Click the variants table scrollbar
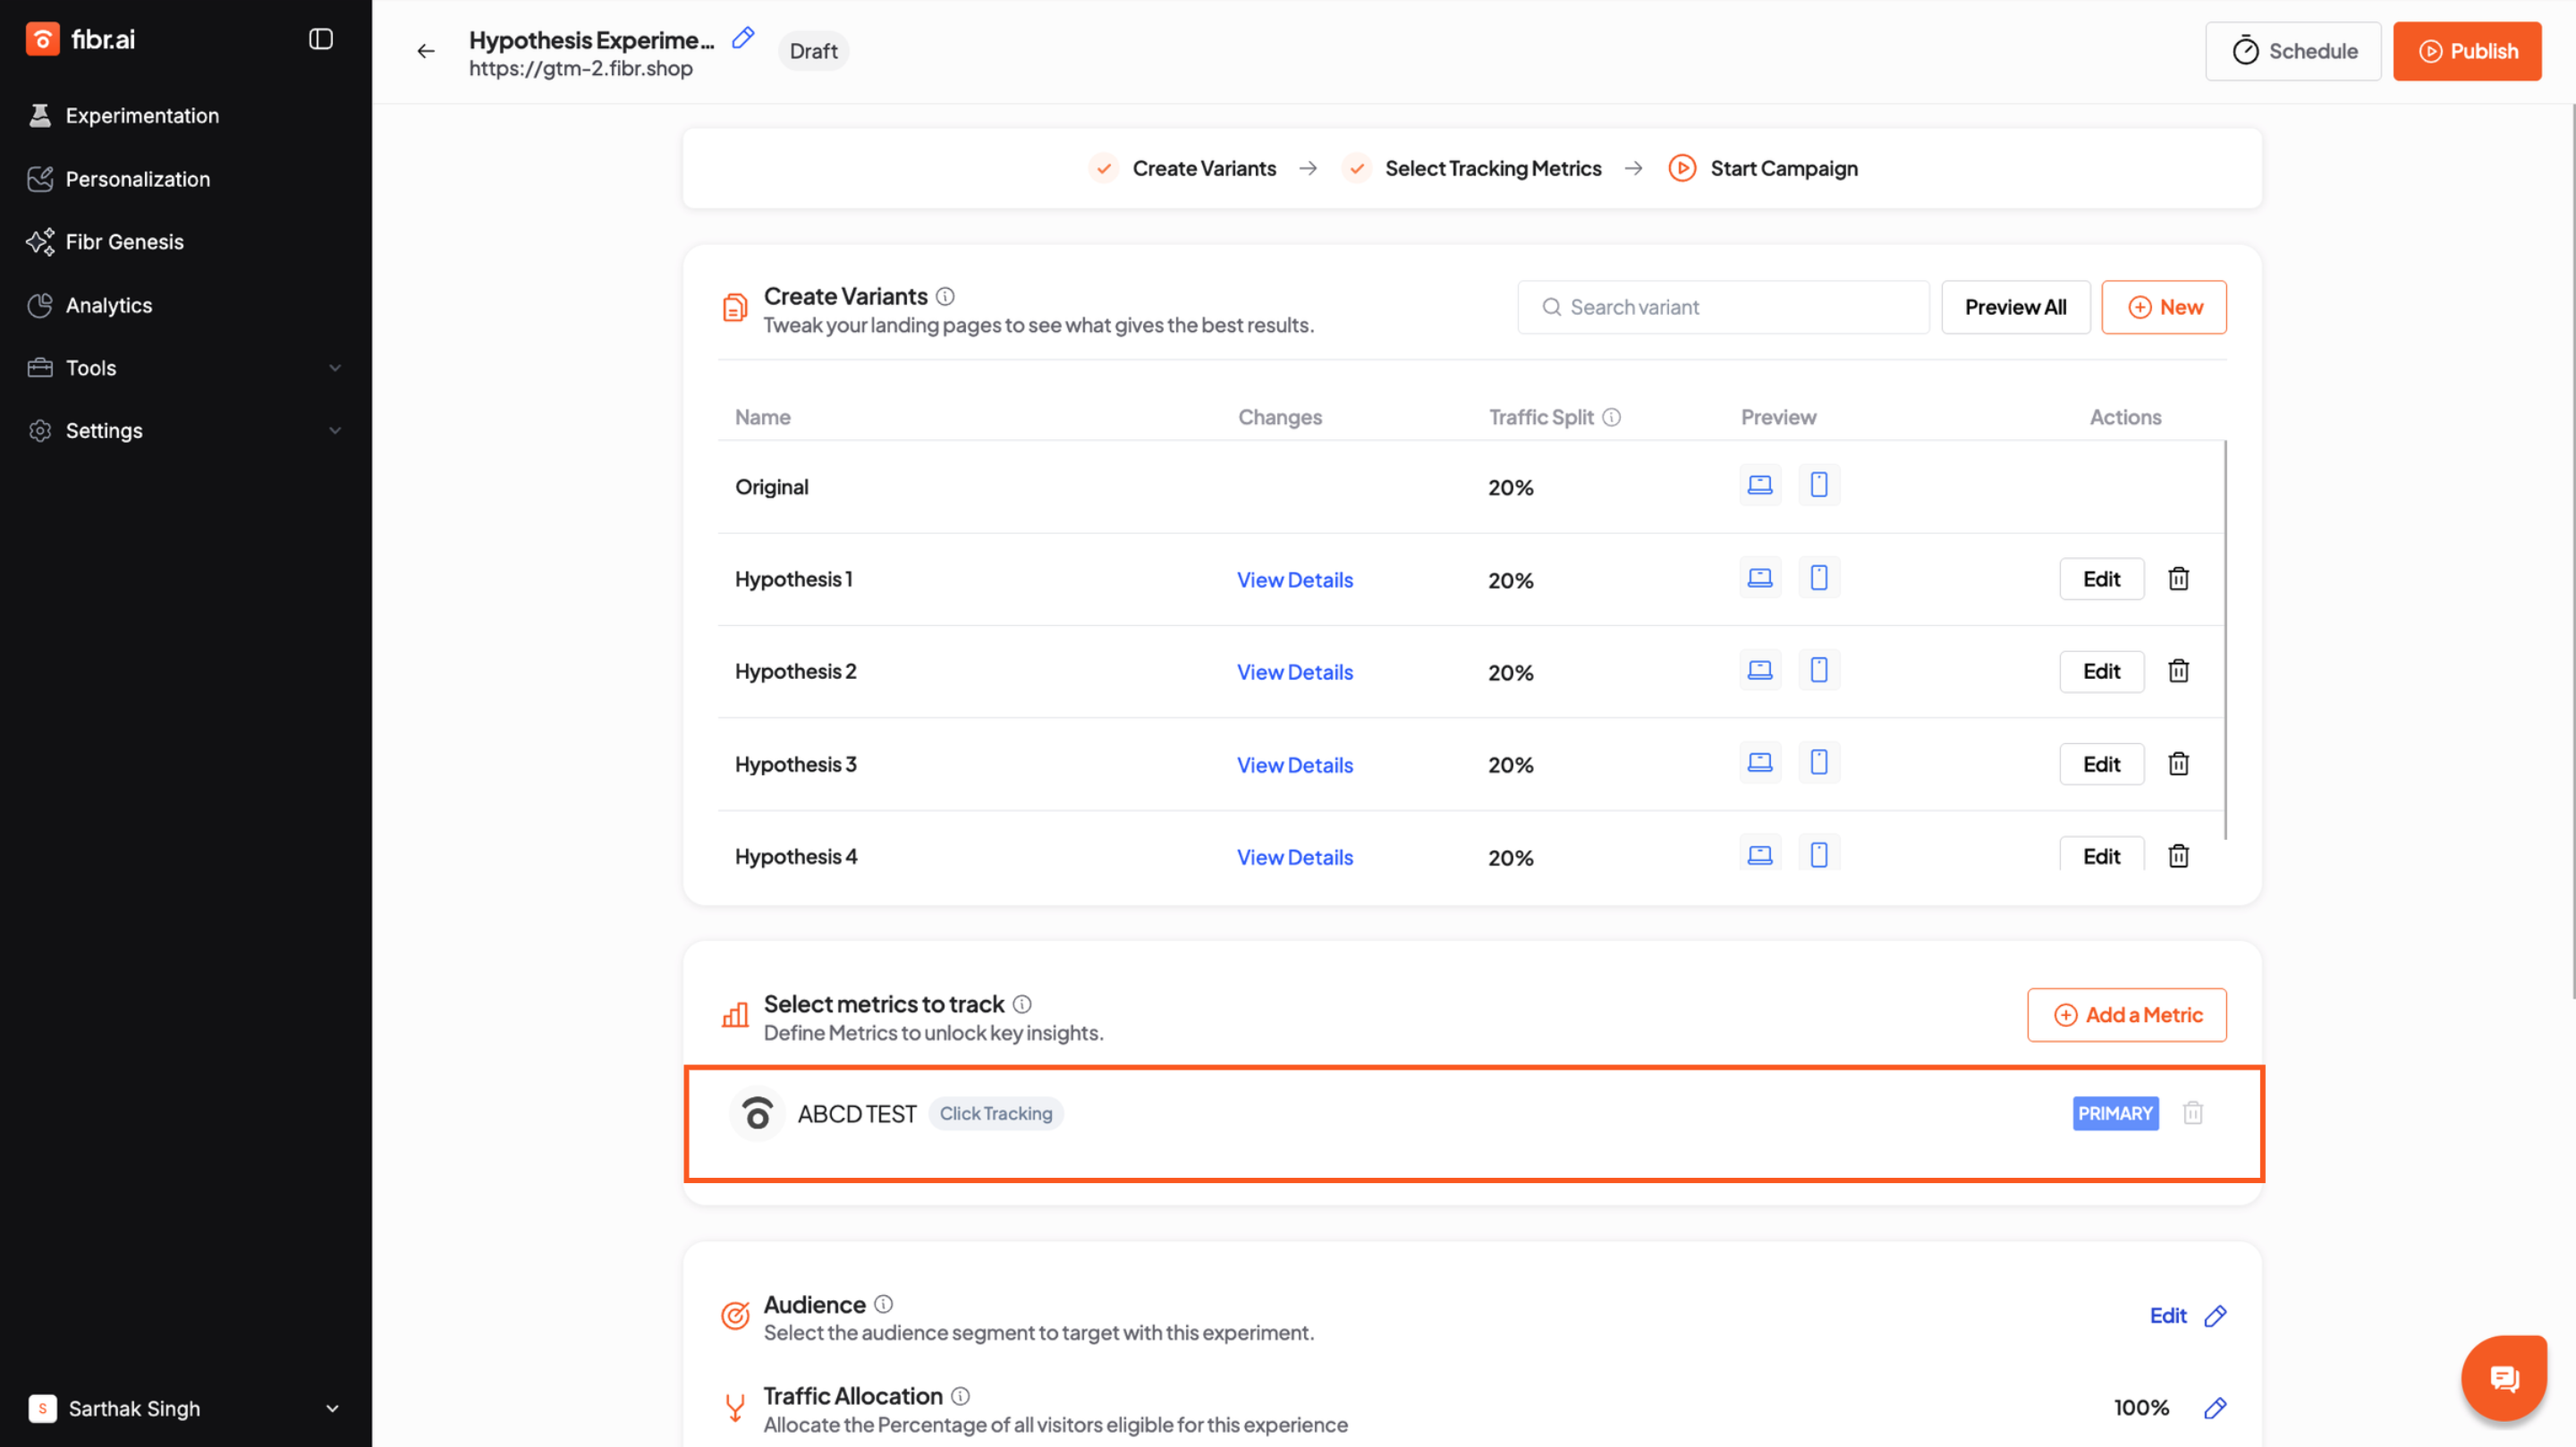Screen dimensions: 2576x1447 [2225, 640]
